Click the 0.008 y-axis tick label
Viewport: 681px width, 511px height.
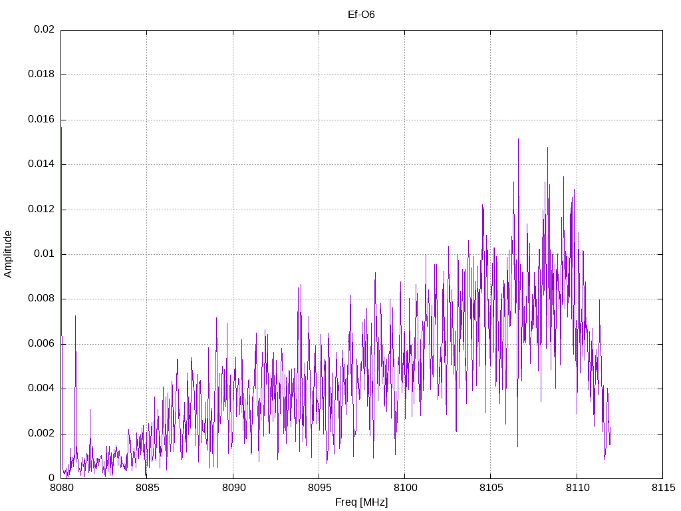coord(41,299)
